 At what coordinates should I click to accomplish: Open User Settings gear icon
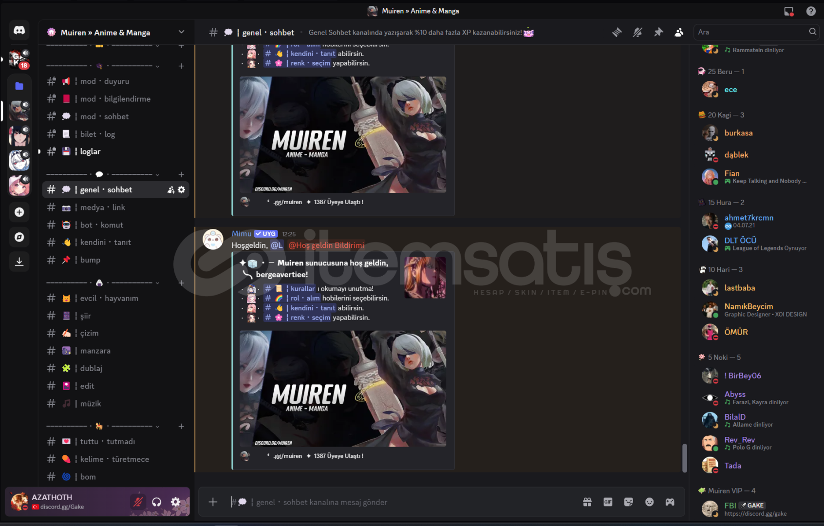click(x=176, y=502)
